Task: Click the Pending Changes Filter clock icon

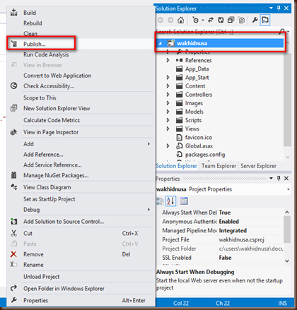Action: 195,20
